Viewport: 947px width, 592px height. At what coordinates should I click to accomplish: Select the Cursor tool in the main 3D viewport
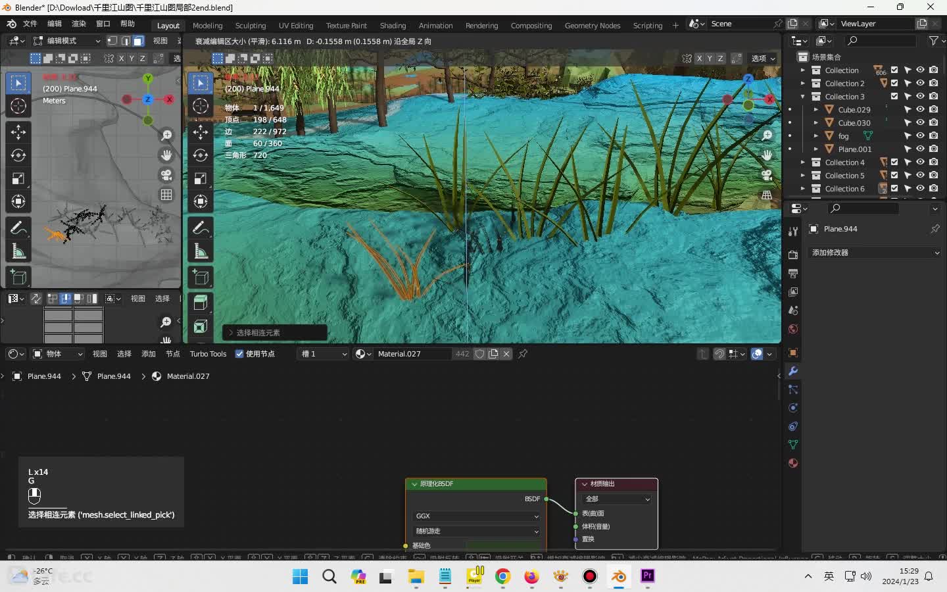[x=201, y=106]
